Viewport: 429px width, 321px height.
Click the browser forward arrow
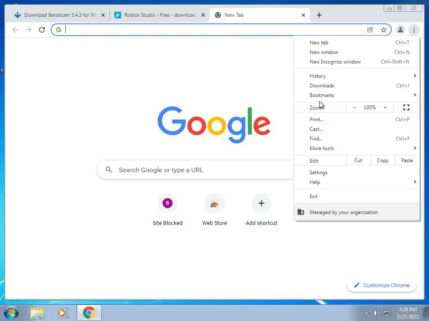tap(28, 30)
